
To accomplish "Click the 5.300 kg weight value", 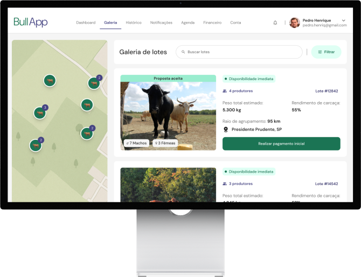I will (x=232, y=110).
